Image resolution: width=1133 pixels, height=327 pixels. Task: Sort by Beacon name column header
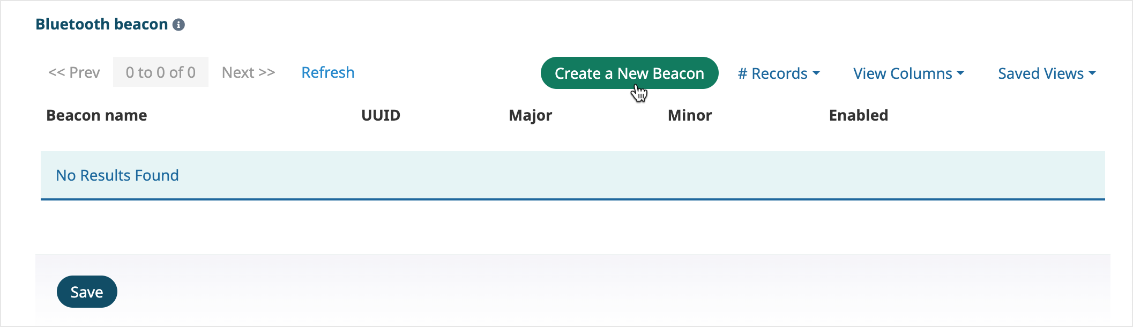pyautogui.click(x=96, y=115)
